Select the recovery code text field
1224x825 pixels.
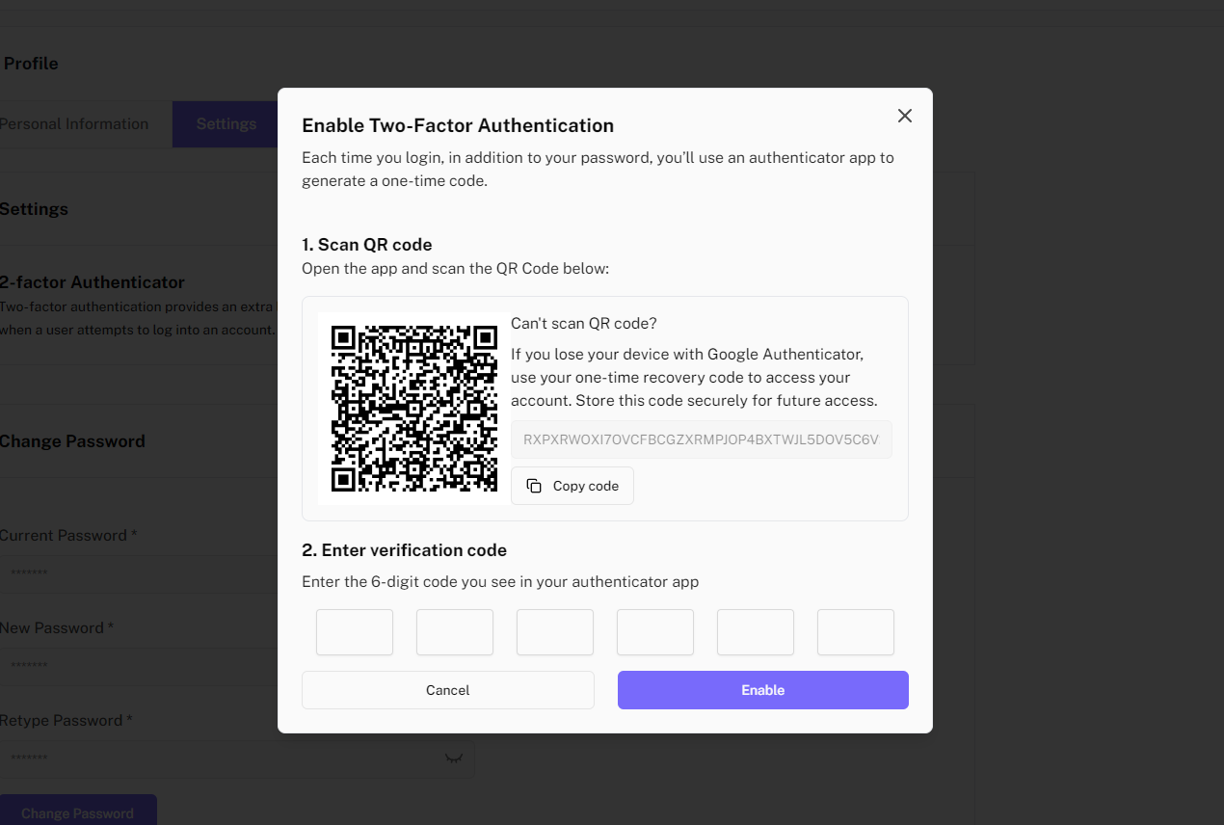701,439
